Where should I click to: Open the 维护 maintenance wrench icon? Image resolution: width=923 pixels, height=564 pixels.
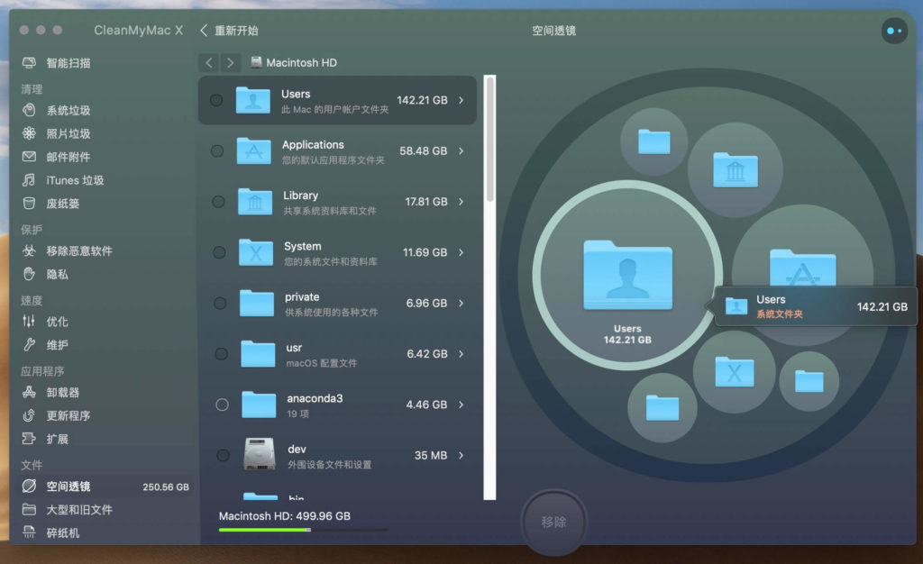click(29, 345)
